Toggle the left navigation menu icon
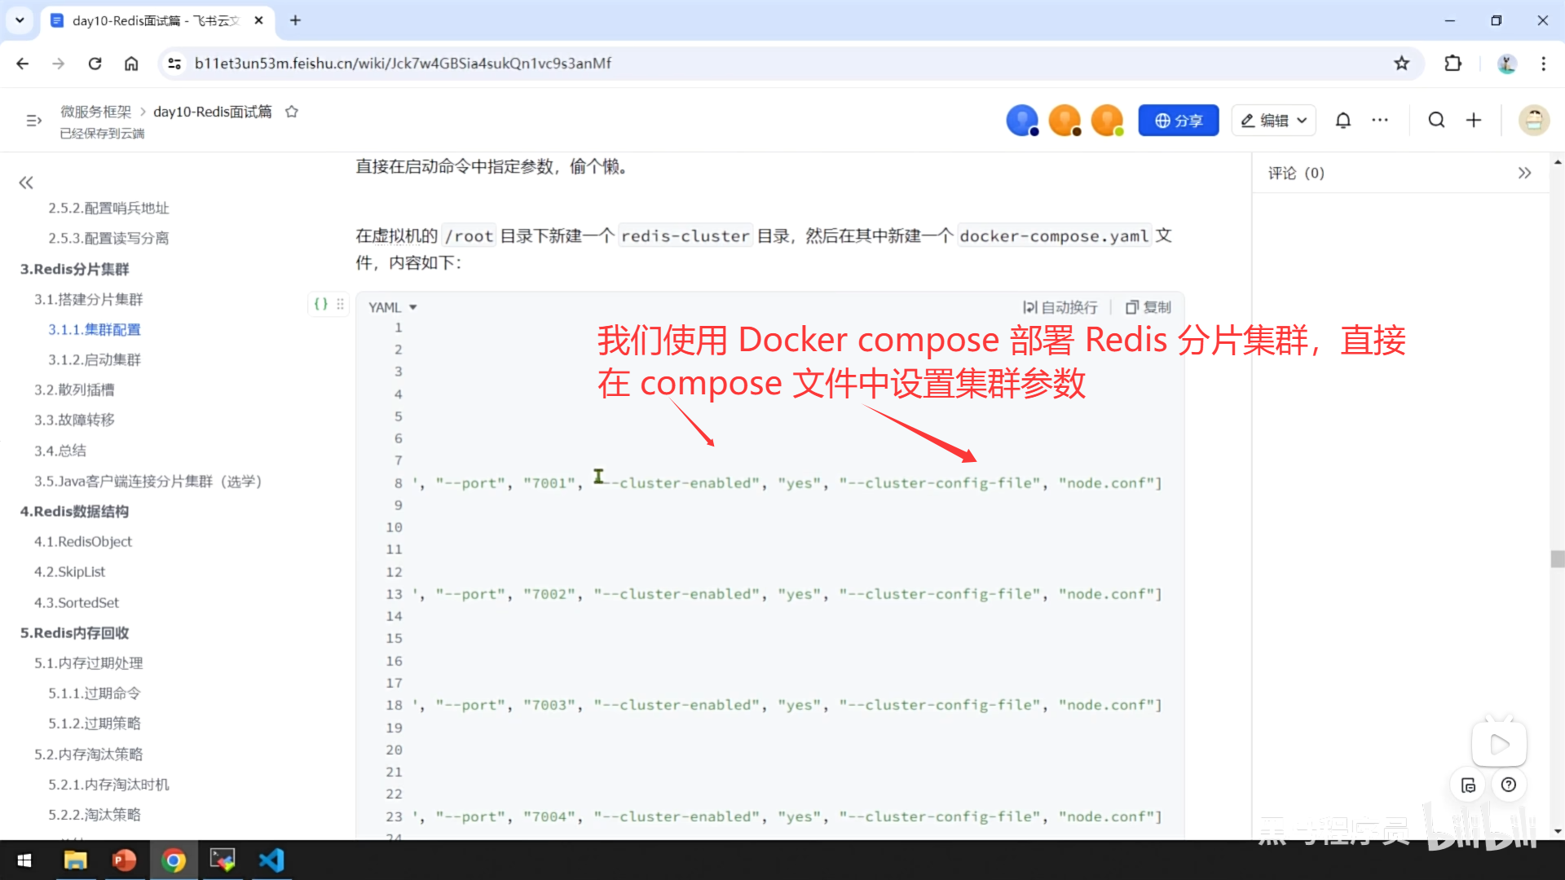1565x880 pixels. [33, 121]
